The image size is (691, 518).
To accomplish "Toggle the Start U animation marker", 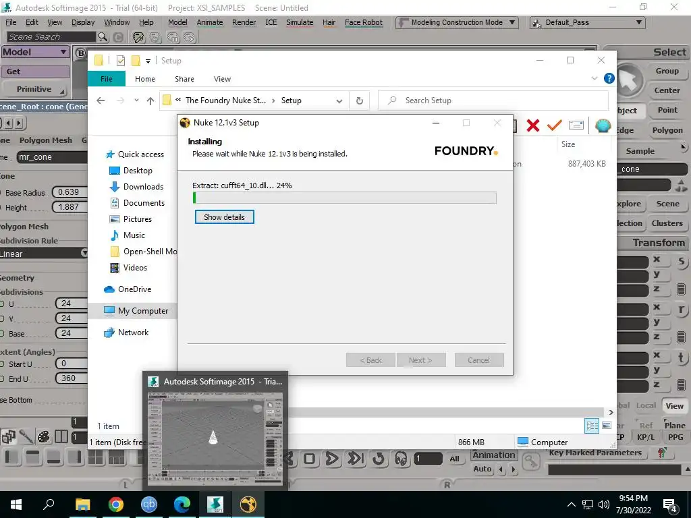I will pos(2,364).
